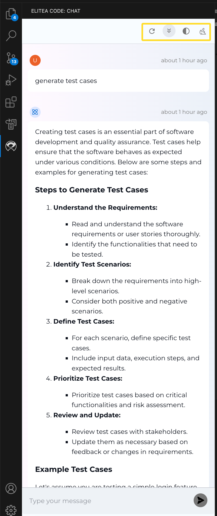This screenshot has height=516, width=217.
Task: Open the Remote Explorer sidebar icon
Action: coord(11,124)
